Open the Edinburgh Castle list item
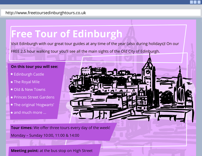The width and height of the screenshot is (202, 156). tap(29, 74)
